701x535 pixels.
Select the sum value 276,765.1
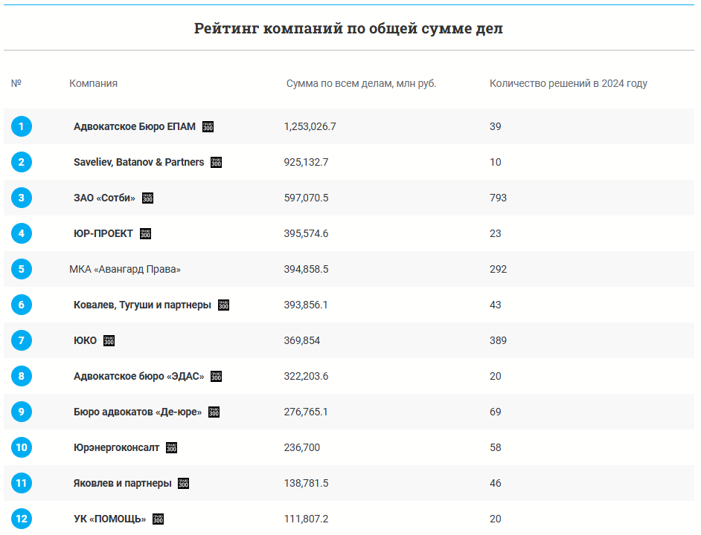(x=306, y=412)
